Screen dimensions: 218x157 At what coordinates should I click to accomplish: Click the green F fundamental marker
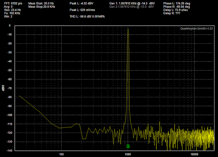point(128,146)
